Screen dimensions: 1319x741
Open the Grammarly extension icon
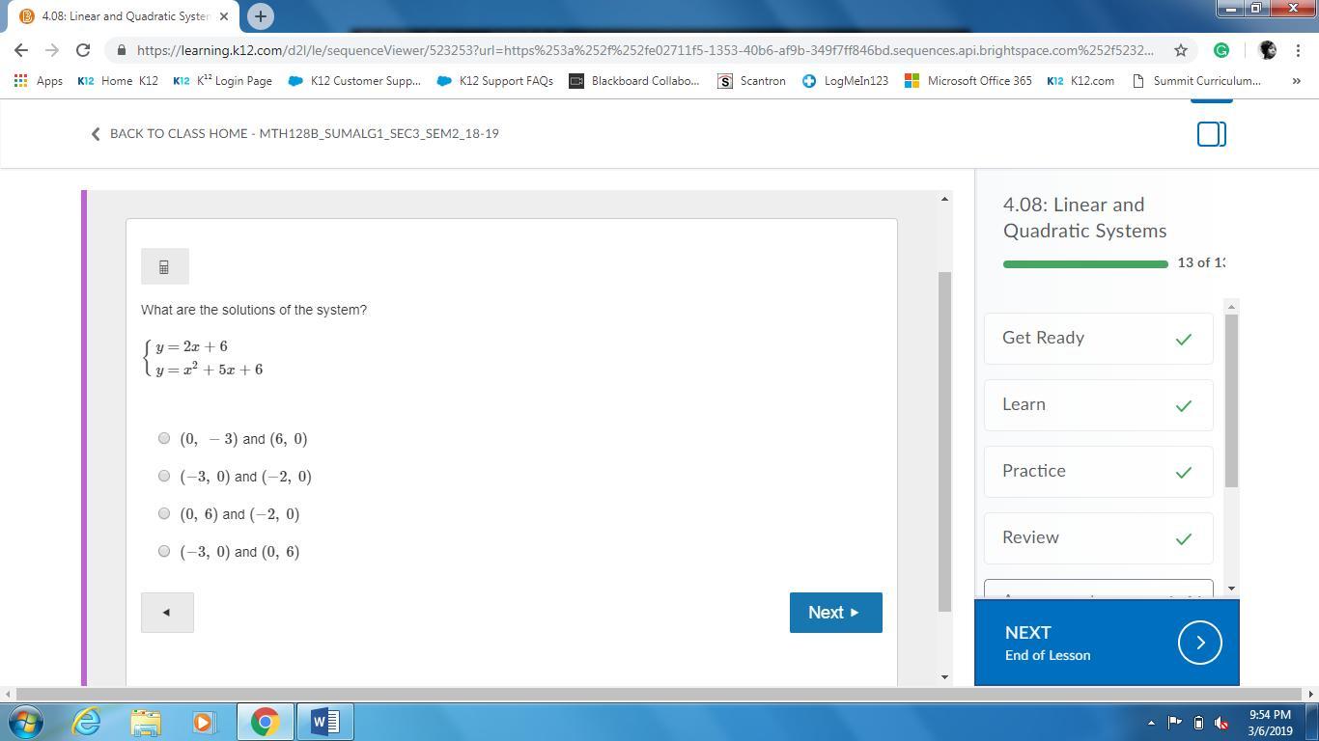click(x=1221, y=50)
